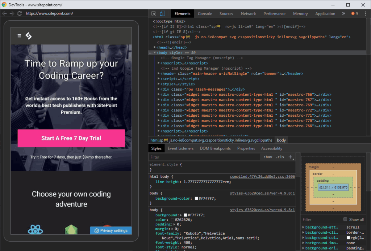Toggle the device toolbar emulation icon

(162, 13)
